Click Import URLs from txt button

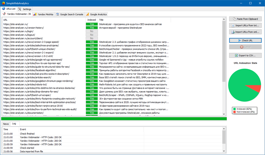click(245, 26)
